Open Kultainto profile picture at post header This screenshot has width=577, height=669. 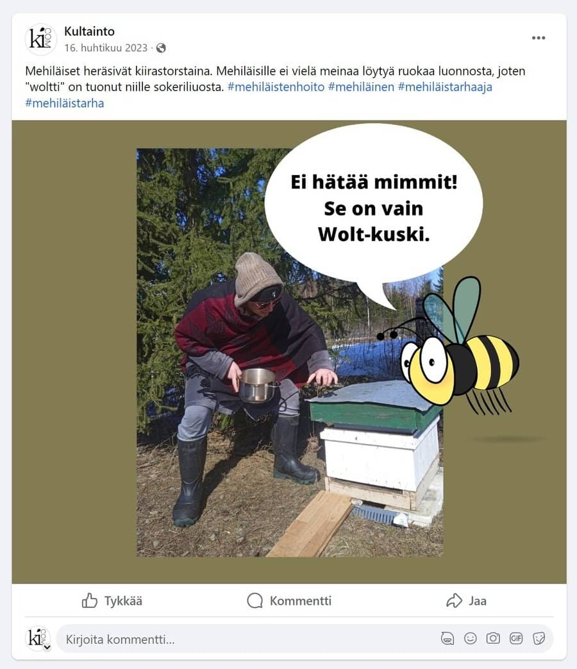[x=40, y=39]
